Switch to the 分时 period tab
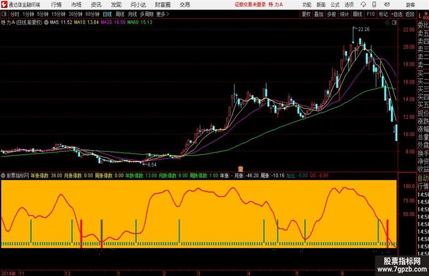The height and width of the screenshot is (276, 429). click(15, 14)
